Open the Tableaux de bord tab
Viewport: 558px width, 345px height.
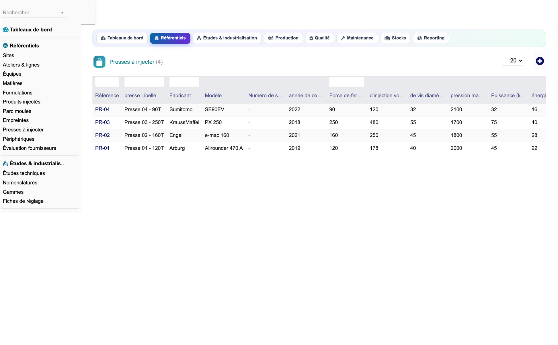coord(122,38)
